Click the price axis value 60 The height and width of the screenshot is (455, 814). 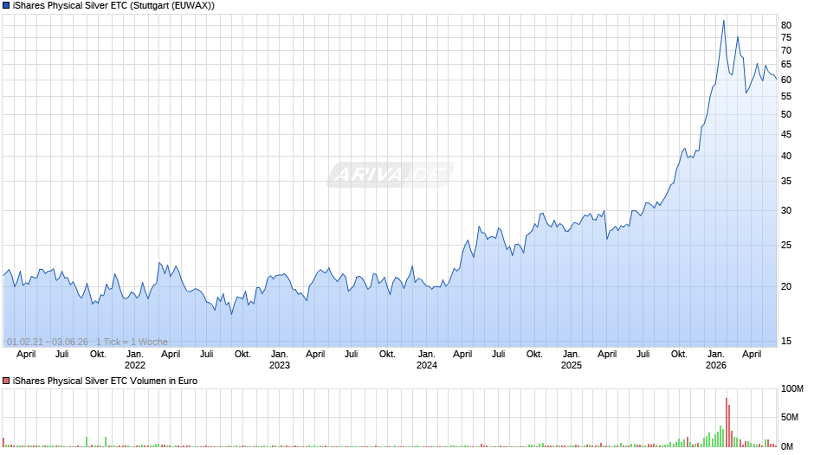point(786,80)
